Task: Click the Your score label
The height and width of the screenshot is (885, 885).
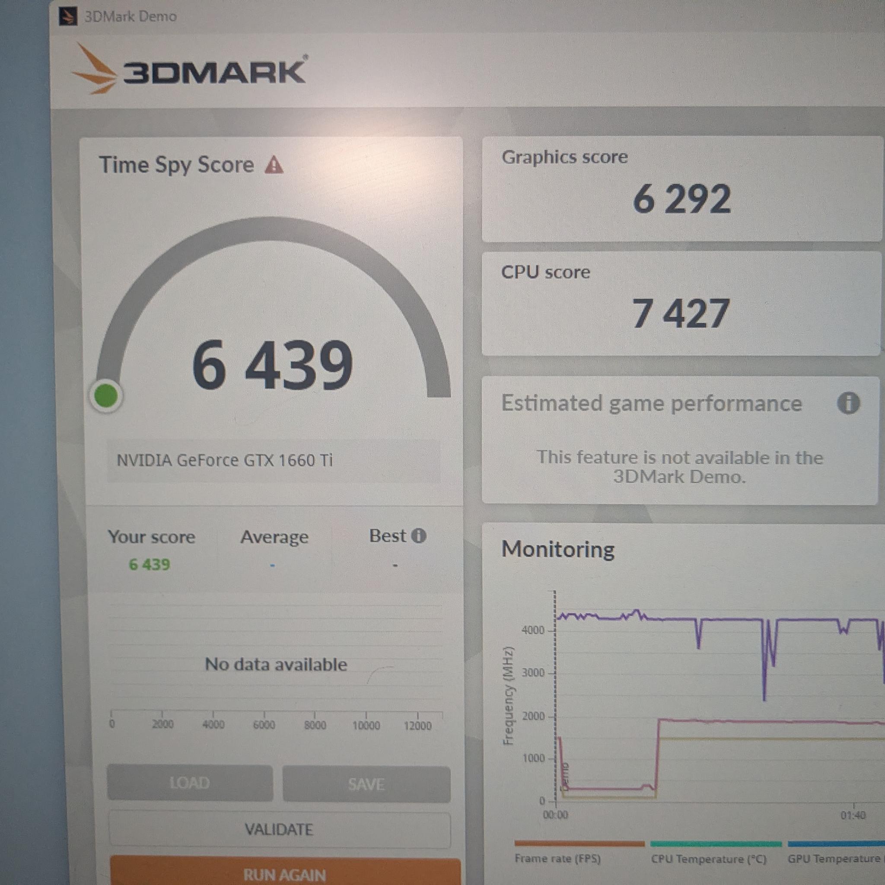Action: tap(151, 536)
